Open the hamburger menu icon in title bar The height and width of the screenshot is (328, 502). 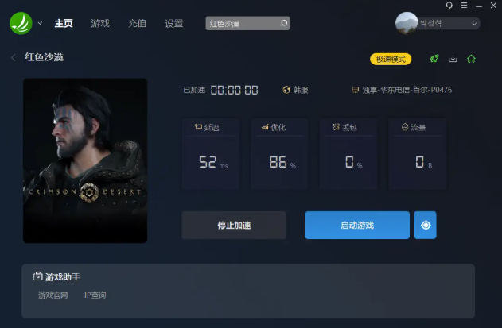click(x=464, y=5)
